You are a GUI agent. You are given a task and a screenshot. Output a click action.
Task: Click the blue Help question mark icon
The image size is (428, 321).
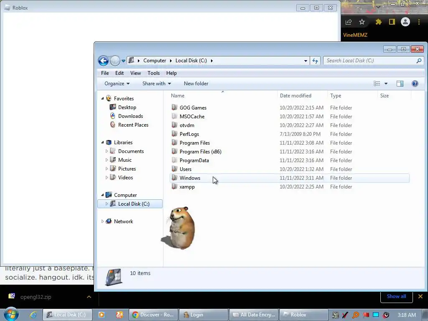pos(415,84)
